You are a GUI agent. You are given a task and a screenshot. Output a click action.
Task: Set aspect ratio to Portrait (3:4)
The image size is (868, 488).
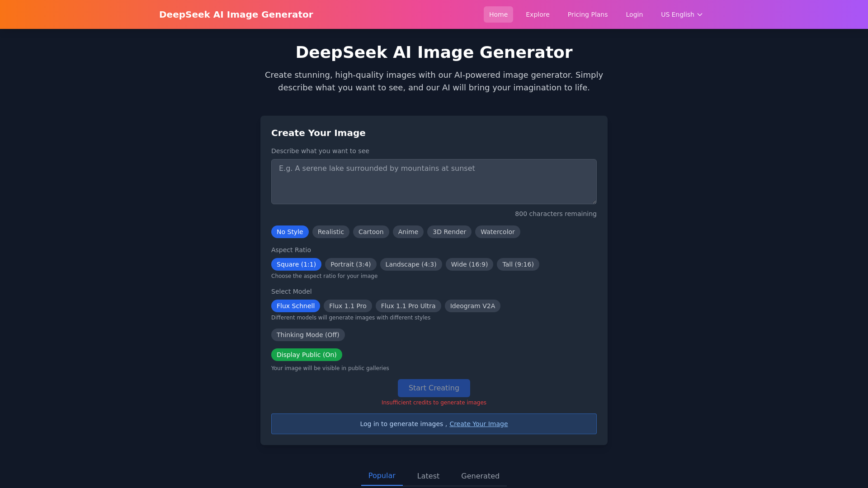[x=350, y=264]
